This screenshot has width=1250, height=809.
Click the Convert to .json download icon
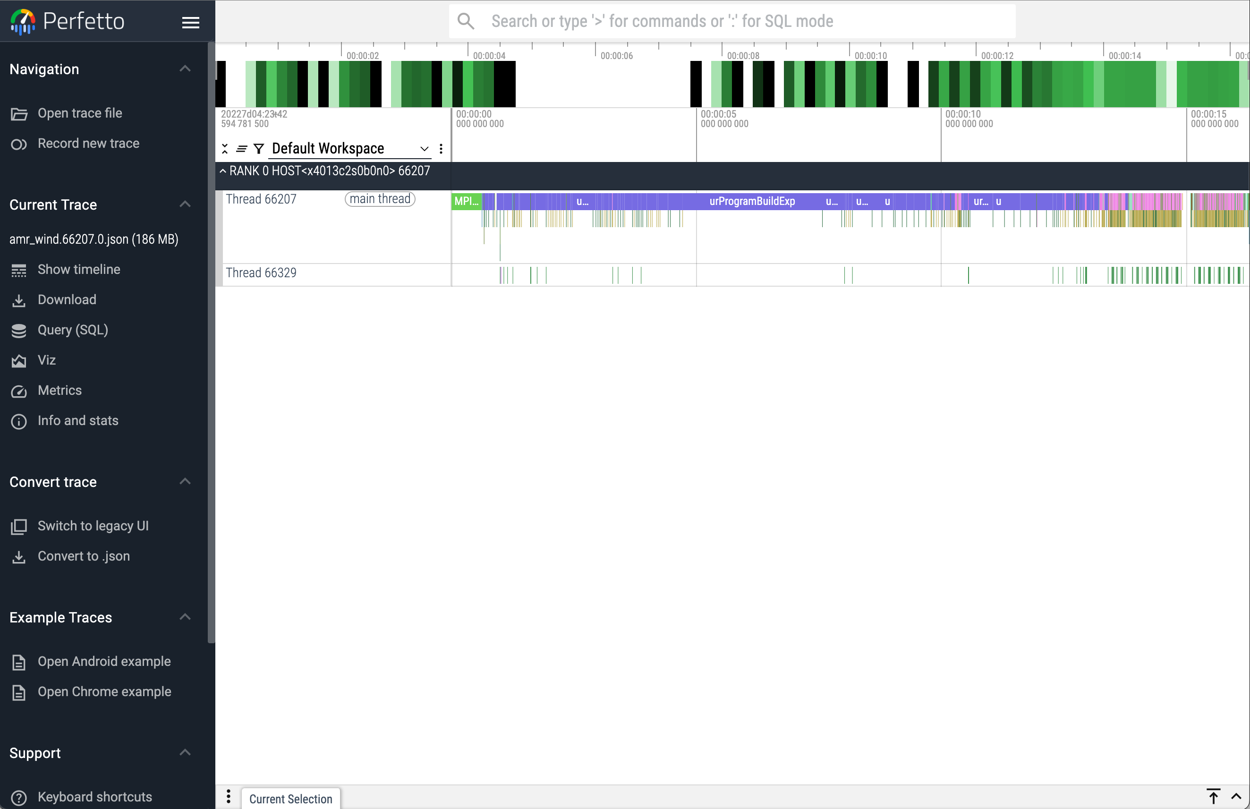point(19,557)
